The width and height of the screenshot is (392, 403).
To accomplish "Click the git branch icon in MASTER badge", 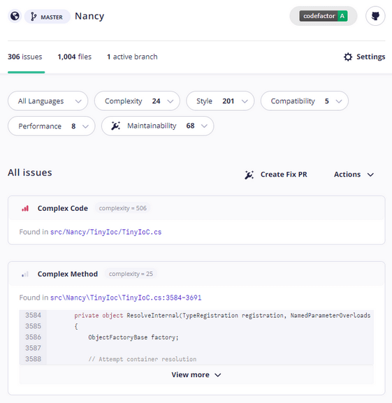I will (34, 17).
